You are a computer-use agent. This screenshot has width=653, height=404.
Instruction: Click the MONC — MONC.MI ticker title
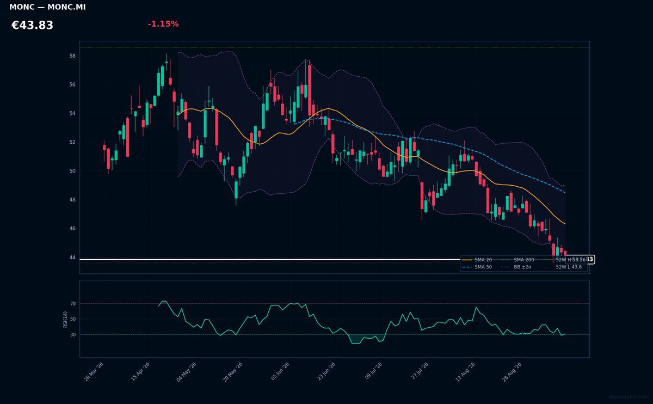coord(47,8)
